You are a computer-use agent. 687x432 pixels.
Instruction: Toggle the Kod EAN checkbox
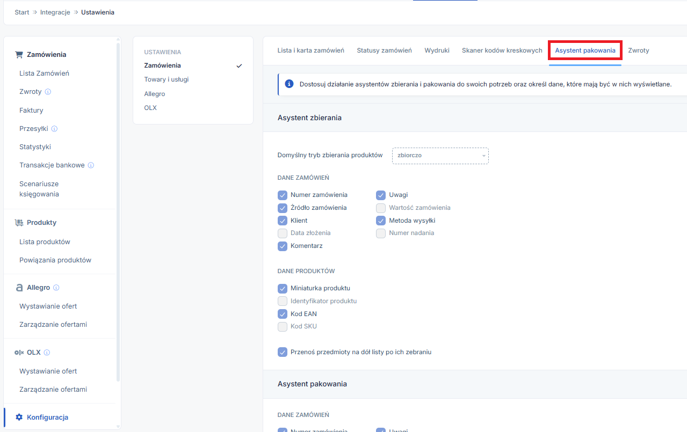coord(283,314)
